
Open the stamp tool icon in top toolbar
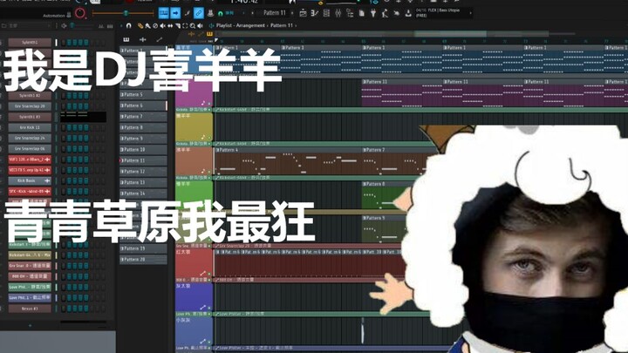(210, 13)
